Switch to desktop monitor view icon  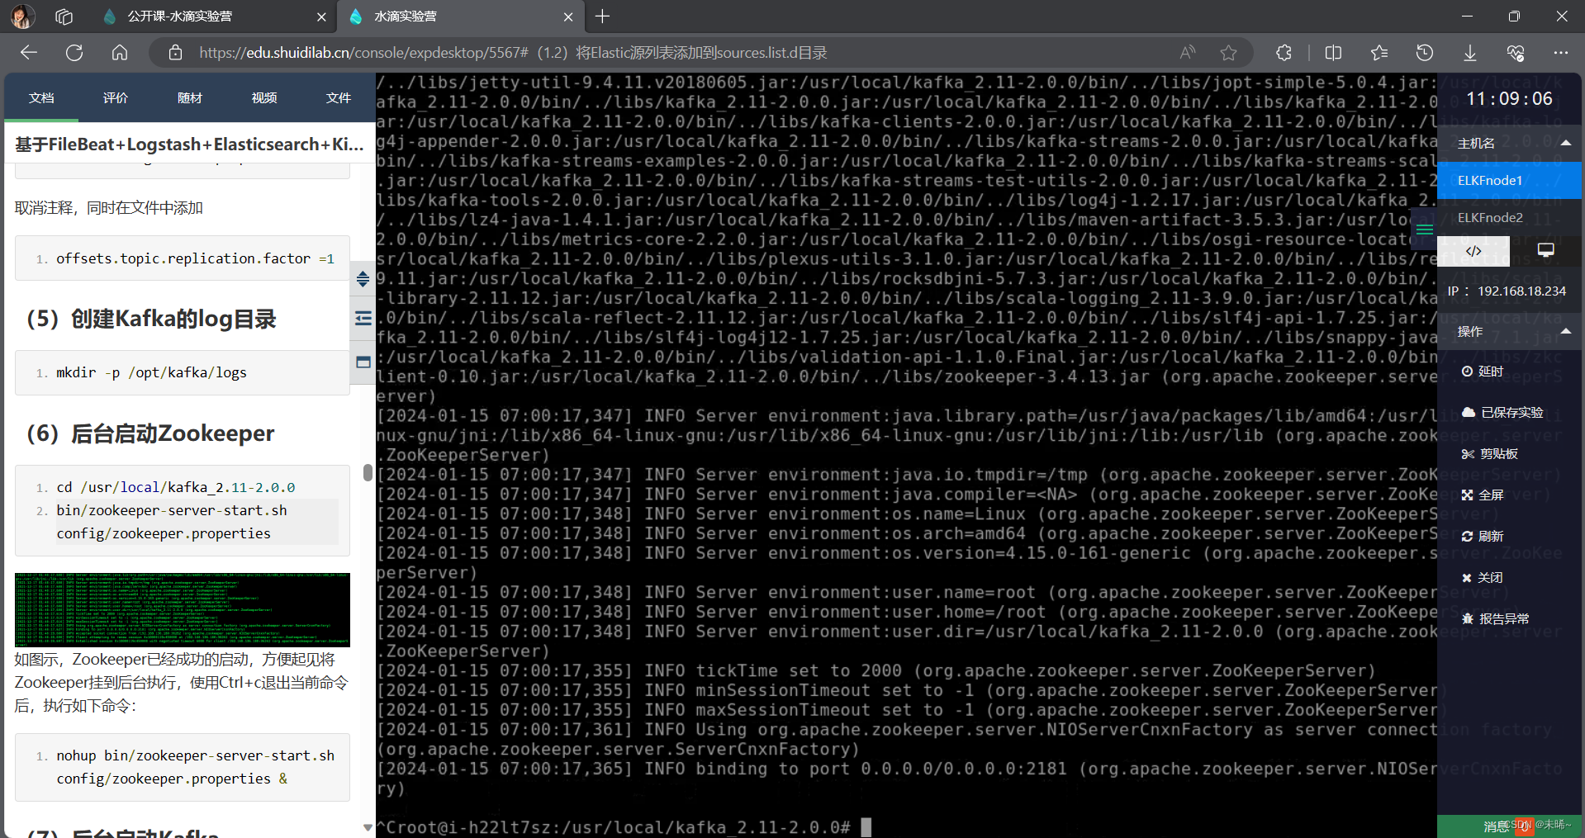click(x=1545, y=251)
